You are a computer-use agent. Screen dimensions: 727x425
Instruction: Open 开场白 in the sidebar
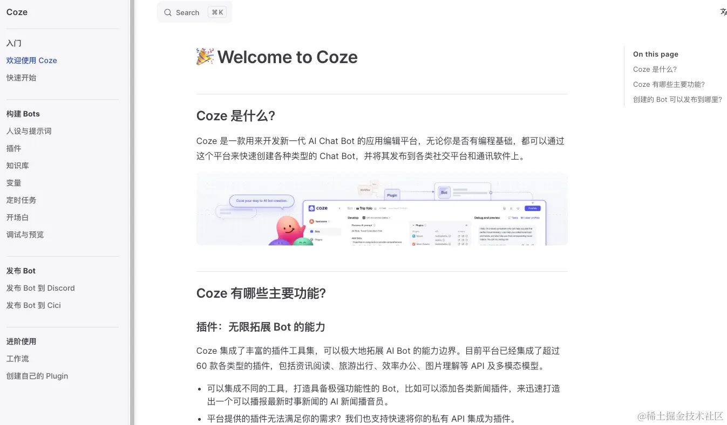(18, 217)
